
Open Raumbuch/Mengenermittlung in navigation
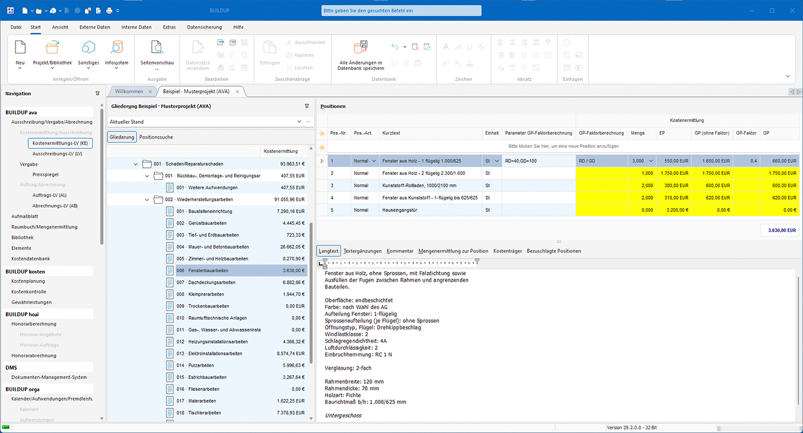coord(44,227)
